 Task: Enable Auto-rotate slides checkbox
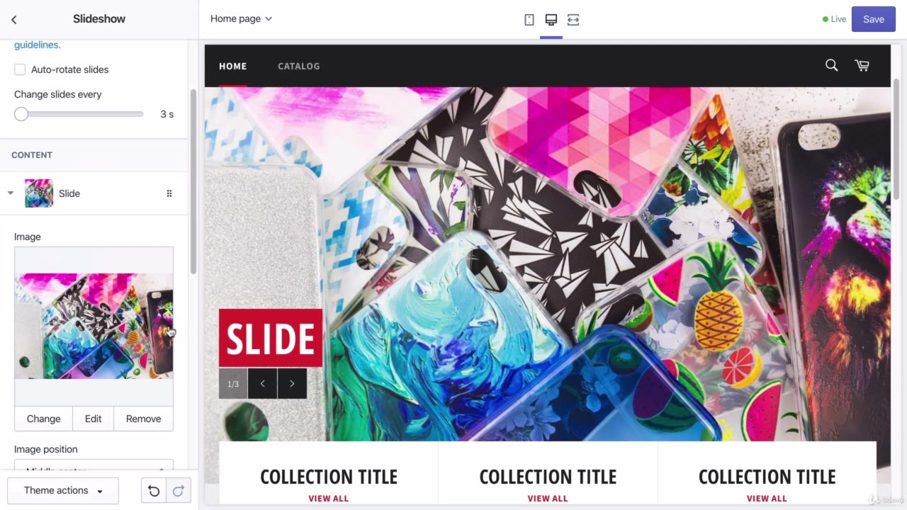20,69
